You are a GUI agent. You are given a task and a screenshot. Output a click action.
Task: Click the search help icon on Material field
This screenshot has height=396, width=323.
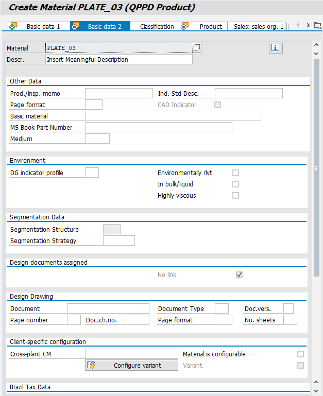(196, 48)
